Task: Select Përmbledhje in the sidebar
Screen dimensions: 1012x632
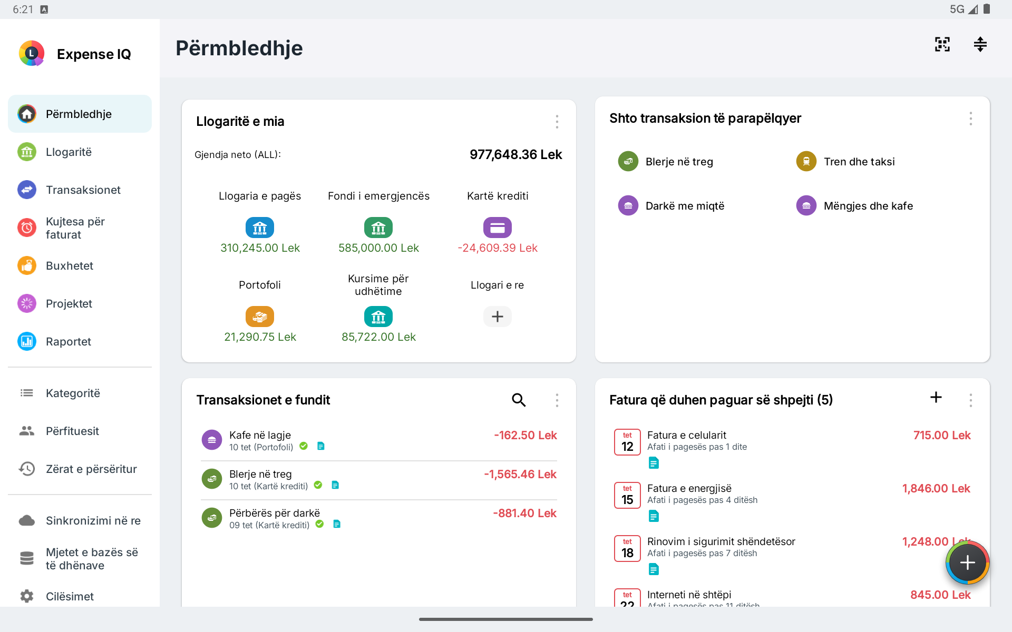Action: pos(80,114)
